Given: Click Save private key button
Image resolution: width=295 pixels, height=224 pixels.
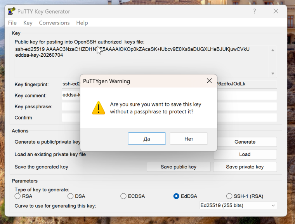Looking at the screenshot, I should coord(245,167).
